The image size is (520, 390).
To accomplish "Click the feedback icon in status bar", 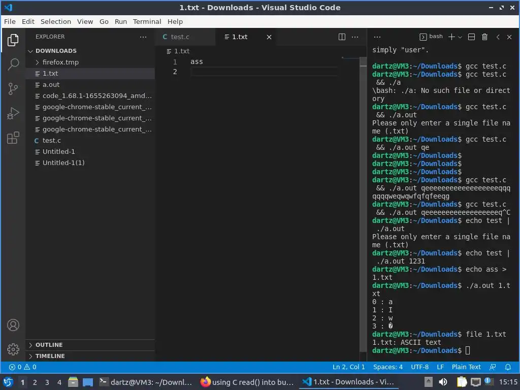I will (x=493, y=367).
